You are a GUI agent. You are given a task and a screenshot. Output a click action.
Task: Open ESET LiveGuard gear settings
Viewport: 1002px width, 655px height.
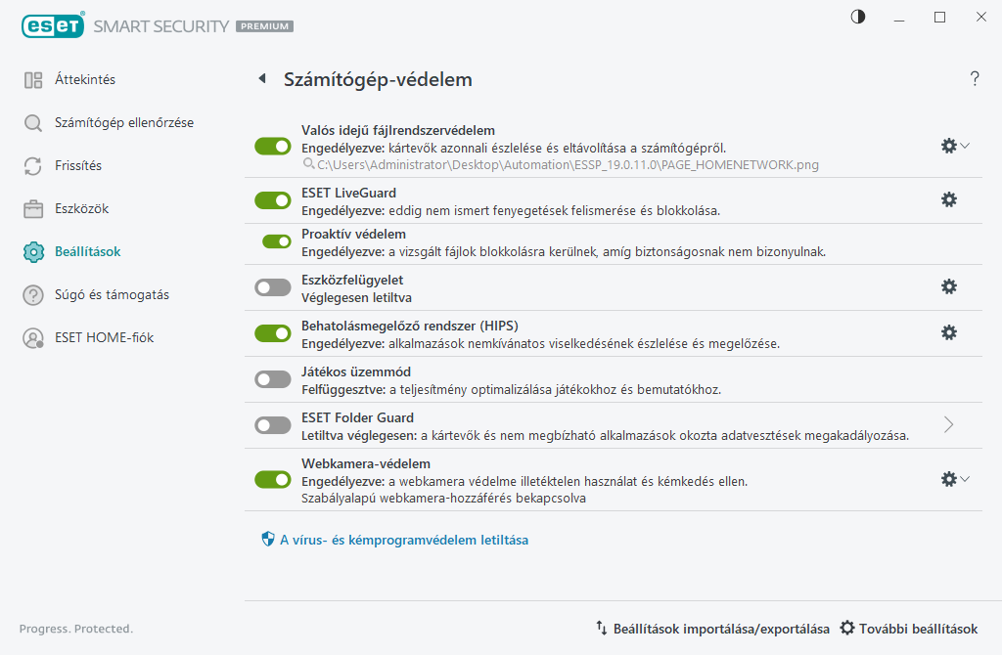click(x=948, y=199)
